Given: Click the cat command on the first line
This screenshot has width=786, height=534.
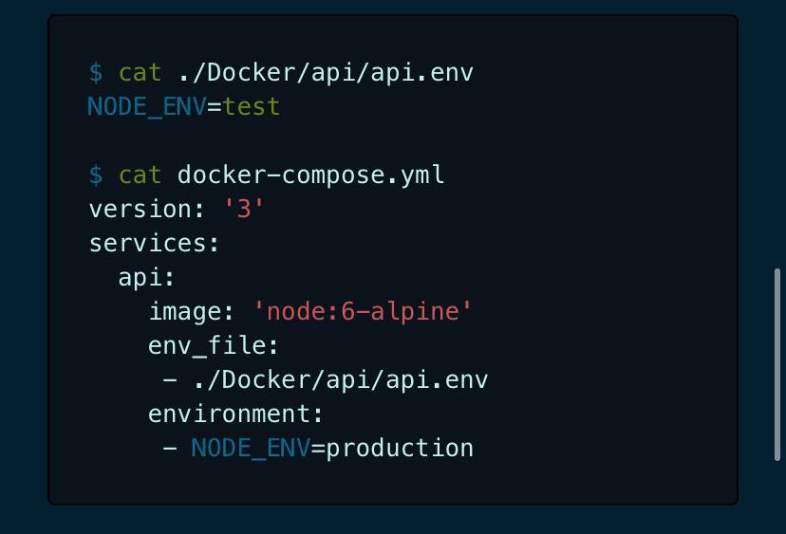Looking at the screenshot, I should (x=140, y=72).
